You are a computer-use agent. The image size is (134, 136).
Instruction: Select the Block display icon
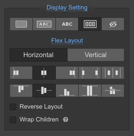(x=21, y=24)
